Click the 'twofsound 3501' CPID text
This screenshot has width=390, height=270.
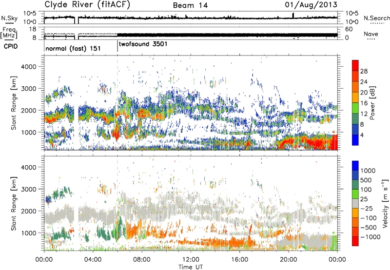(143, 44)
